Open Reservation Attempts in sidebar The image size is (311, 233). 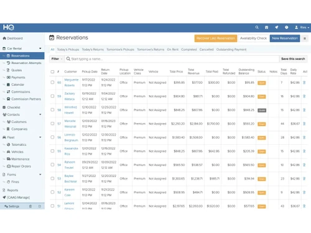[x=24, y=63]
